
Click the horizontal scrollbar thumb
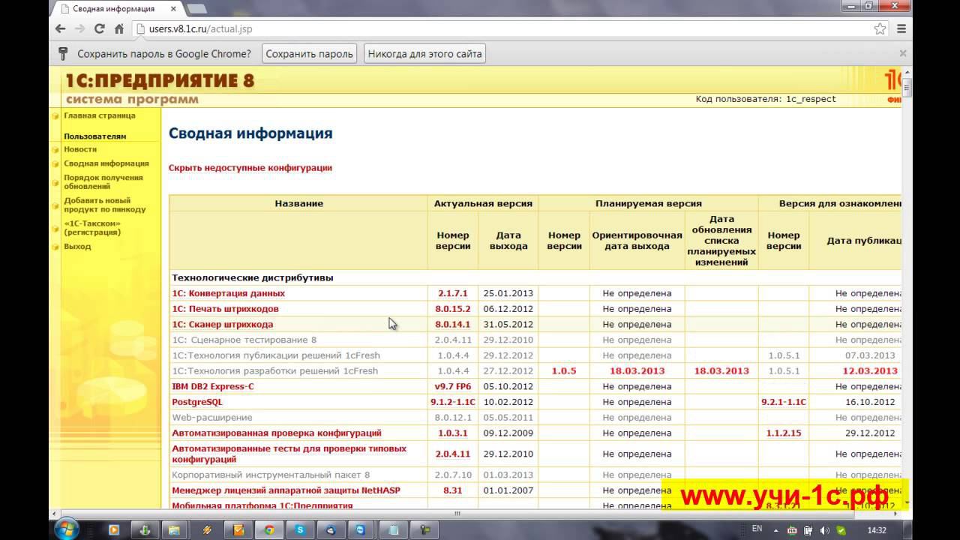tap(457, 514)
